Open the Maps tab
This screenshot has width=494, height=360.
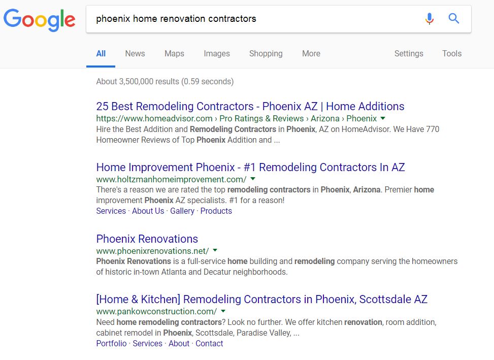[174, 53]
